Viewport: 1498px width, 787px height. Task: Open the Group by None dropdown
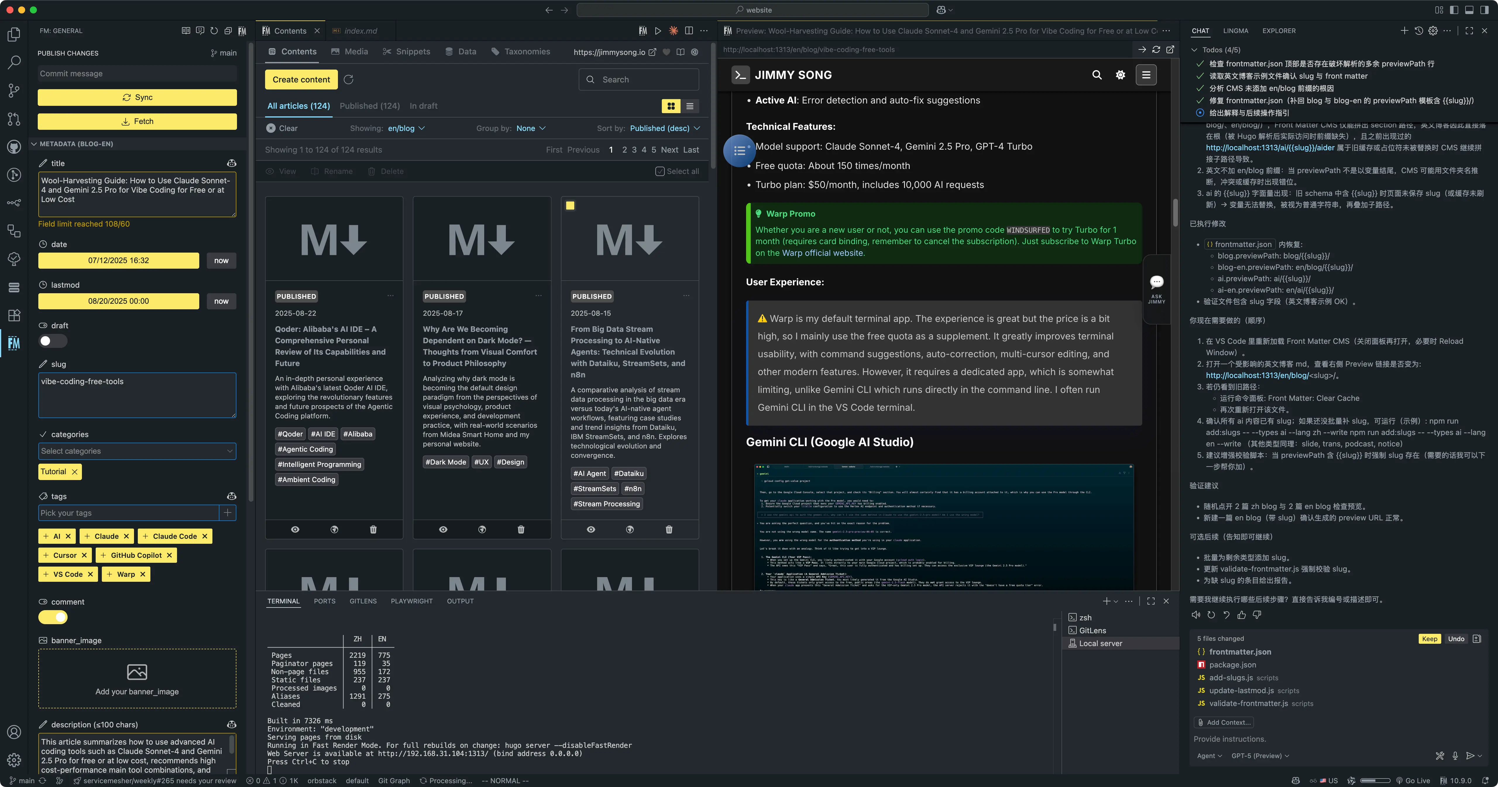531,128
